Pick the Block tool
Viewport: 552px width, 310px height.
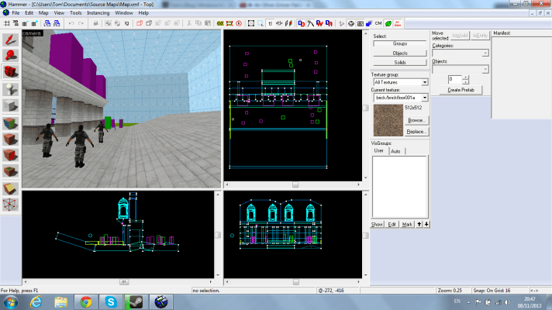(11, 106)
